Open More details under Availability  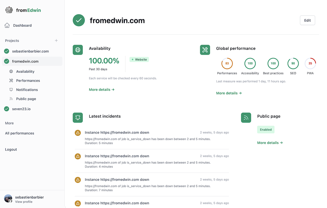pos(102,90)
